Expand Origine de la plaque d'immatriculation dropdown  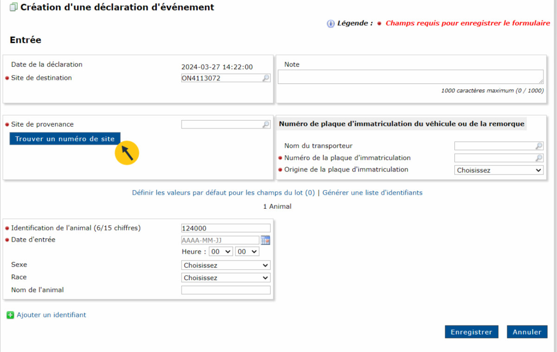(x=499, y=170)
